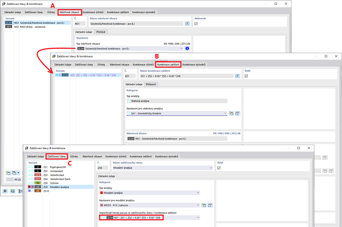Create a new design situation in window A

coord(8,173)
